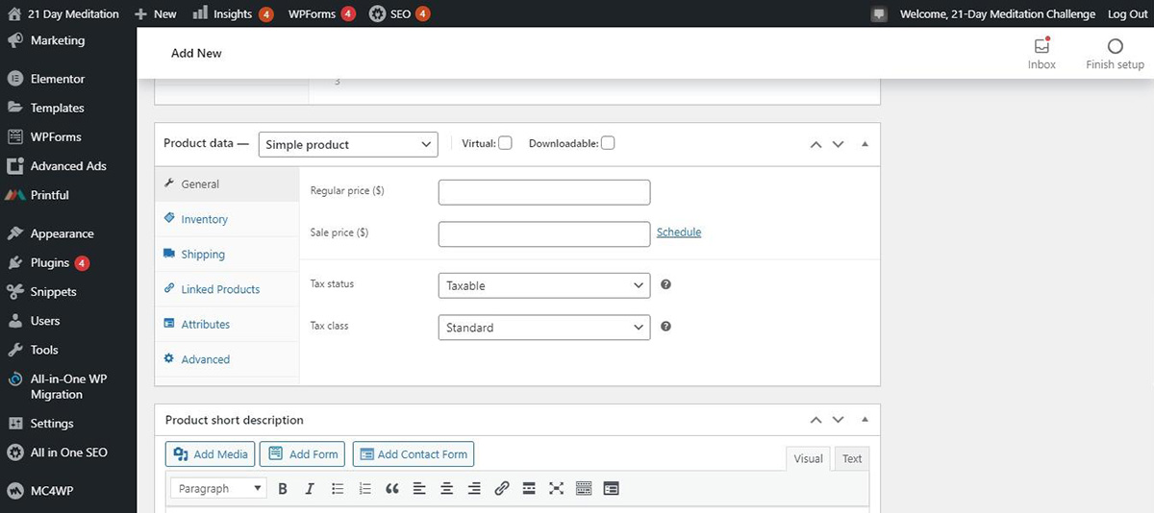The image size is (1154, 513).
Task: Collapse the Product data panel triangle
Action: click(x=865, y=144)
